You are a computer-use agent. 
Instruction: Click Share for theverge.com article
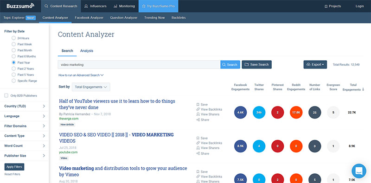coord(203,120)
